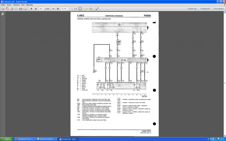The height and width of the screenshot is (141, 226).
Task: Click the highlight text tool icon
Action: (x=91, y=9)
